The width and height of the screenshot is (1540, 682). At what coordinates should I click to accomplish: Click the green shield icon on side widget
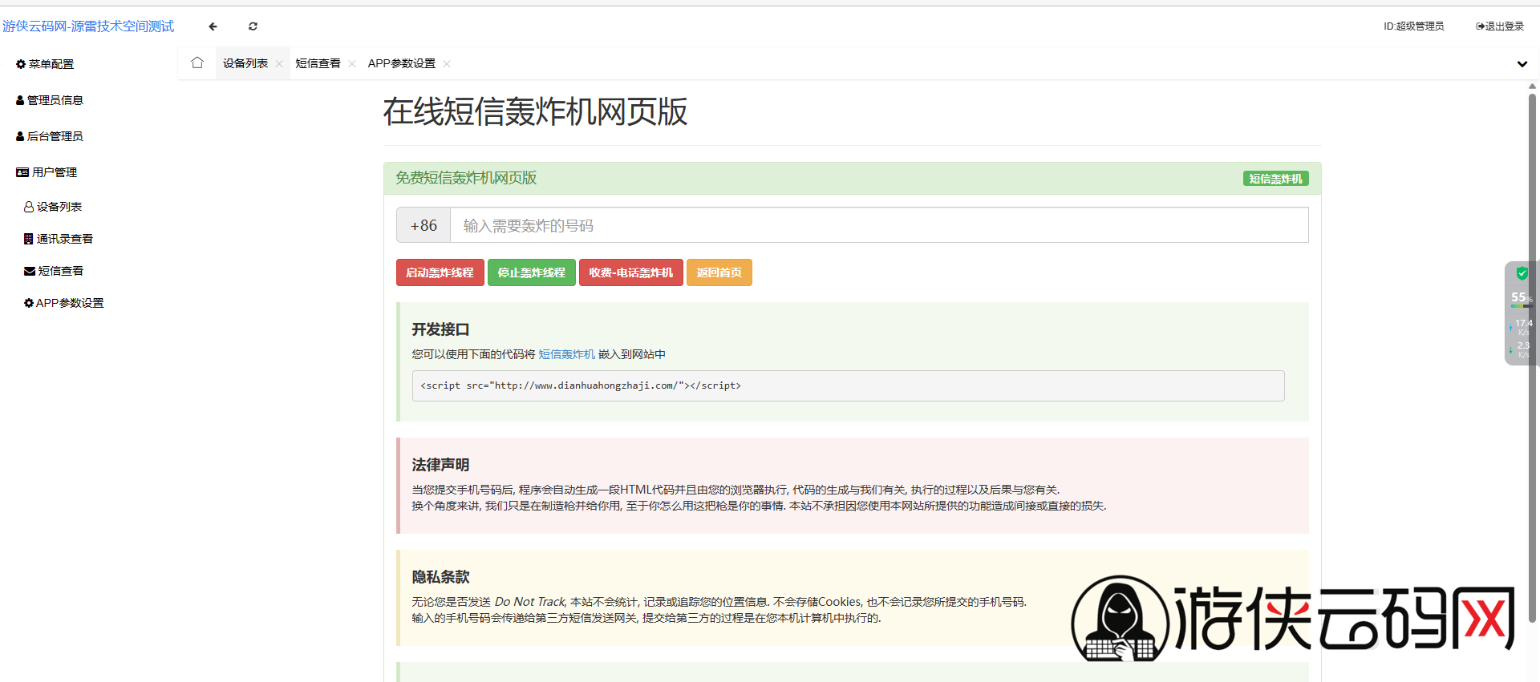[1522, 273]
